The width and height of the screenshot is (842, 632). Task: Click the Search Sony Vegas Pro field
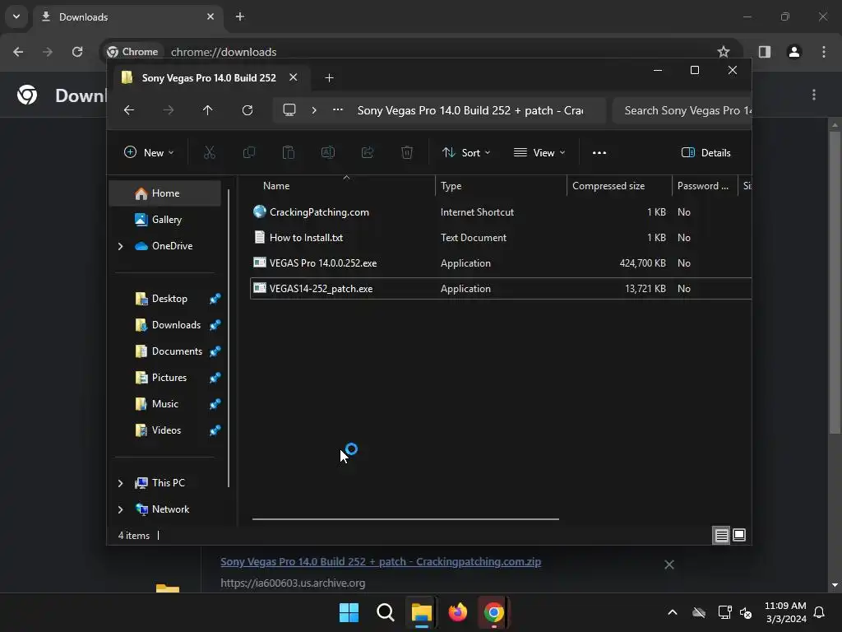pyautogui.click(x=682, y=110)
